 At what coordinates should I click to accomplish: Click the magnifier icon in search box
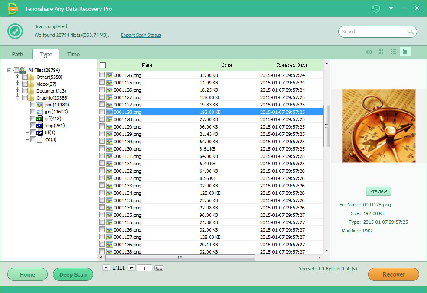[410, 32]
